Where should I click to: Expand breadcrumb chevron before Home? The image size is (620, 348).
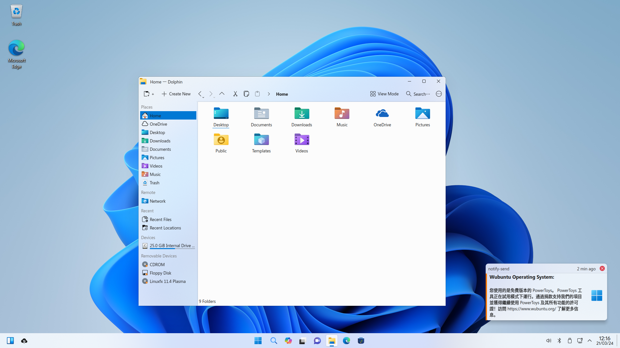(x=269, y=94)
